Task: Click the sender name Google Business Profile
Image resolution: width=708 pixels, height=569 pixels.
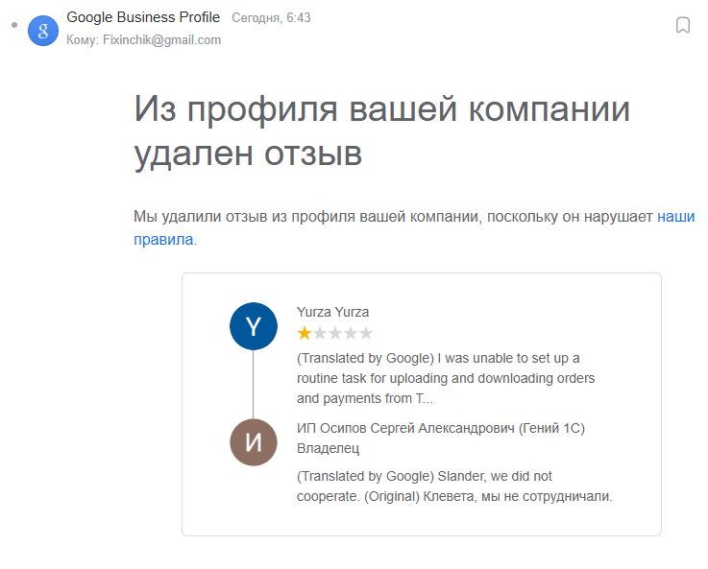Action: click(x=143, y=17)
